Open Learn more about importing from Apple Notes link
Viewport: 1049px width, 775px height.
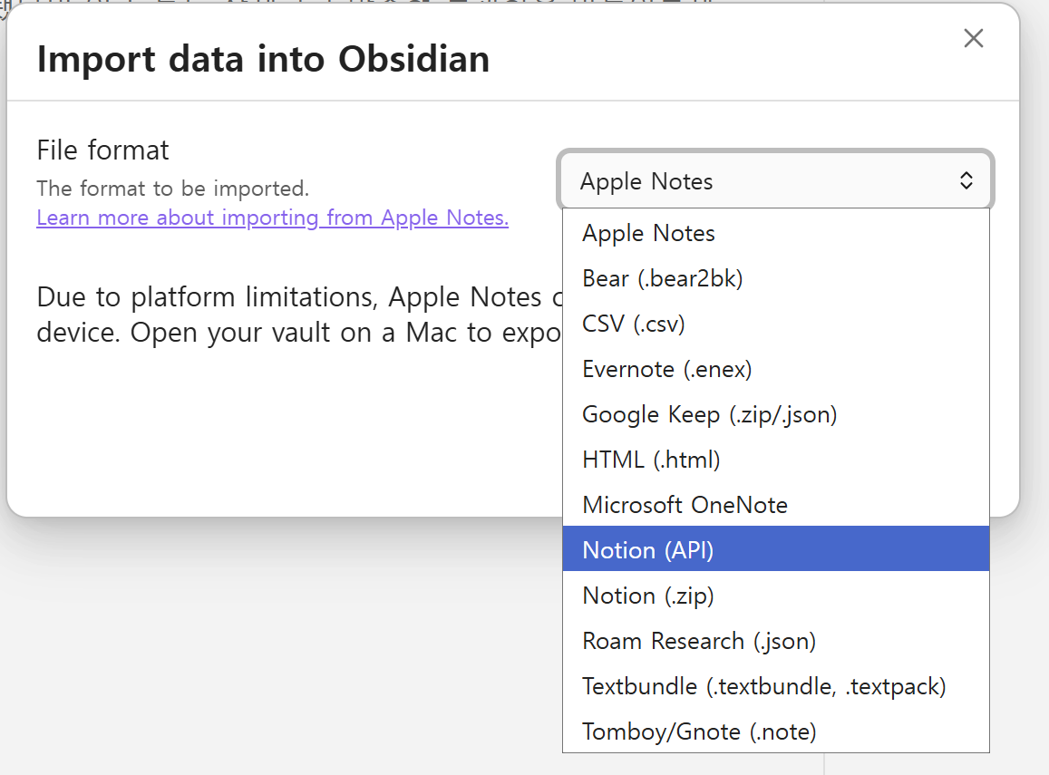pos(272,218)
